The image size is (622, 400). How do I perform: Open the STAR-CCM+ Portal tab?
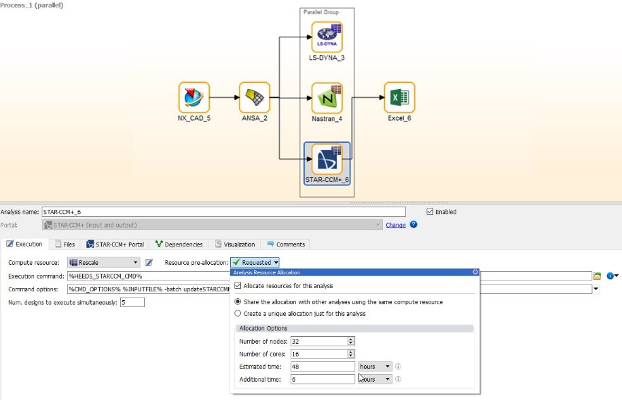click(x=115, y=244)
